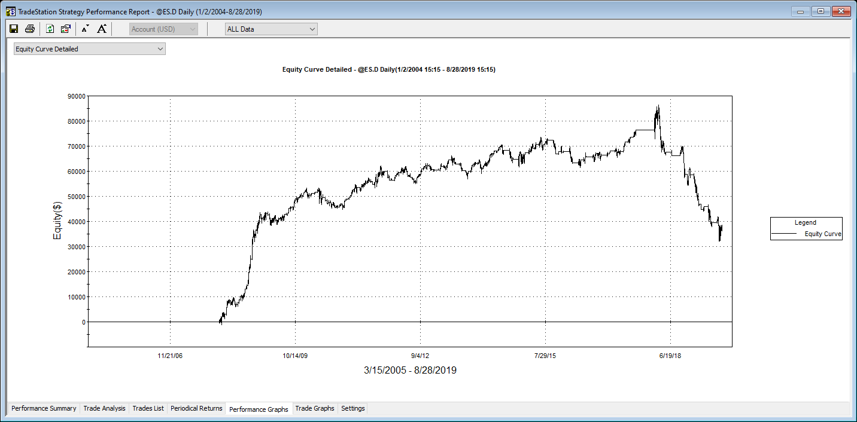Switch to the Trade Graphs tab
This screenshot has height=422, width=857.
pos(315,409)
